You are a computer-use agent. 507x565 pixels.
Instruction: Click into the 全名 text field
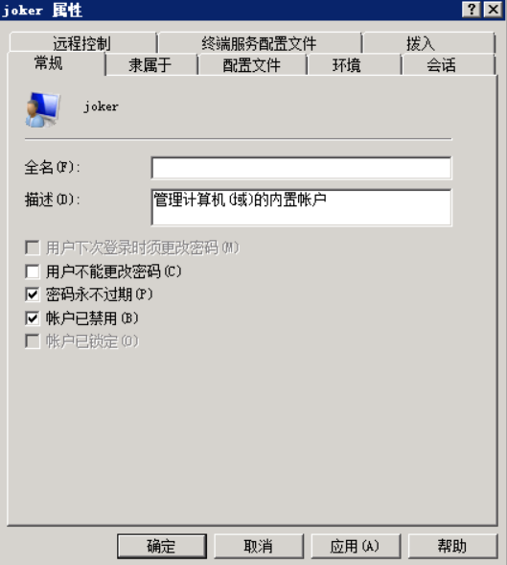[301, 168]
